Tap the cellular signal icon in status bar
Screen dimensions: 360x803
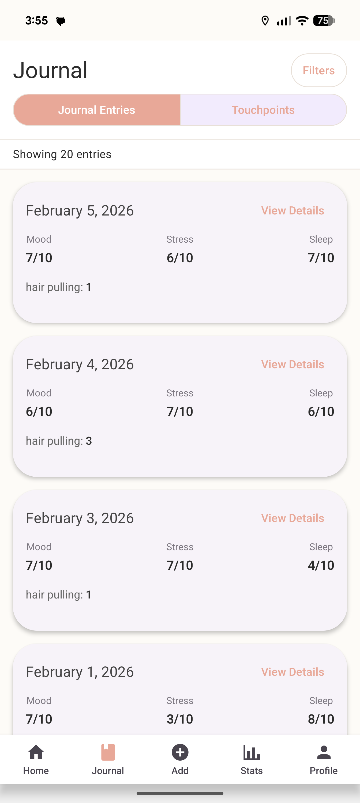tap(283, 21)
